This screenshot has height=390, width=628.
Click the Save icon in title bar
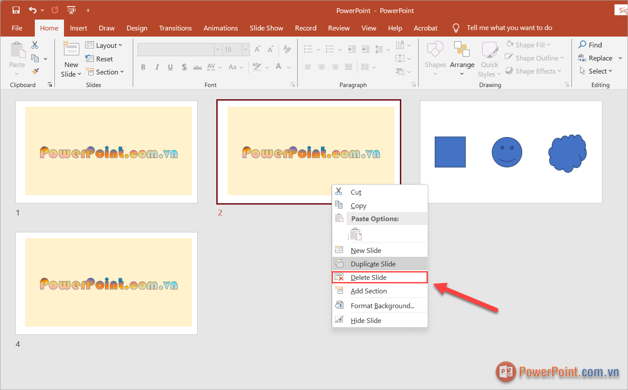tap(16, 10)
